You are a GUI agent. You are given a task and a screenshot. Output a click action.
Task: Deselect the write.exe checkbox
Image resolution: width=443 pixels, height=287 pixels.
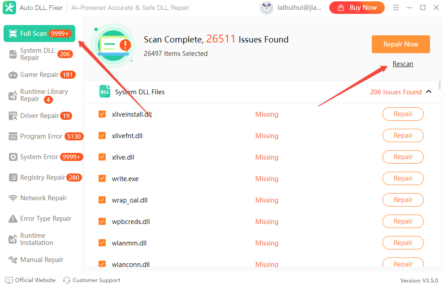click(x=102, y=179)
